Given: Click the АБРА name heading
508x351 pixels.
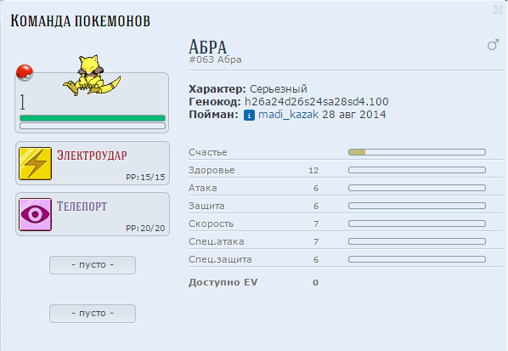Looking at the screenshot, I should pos(207,47).
